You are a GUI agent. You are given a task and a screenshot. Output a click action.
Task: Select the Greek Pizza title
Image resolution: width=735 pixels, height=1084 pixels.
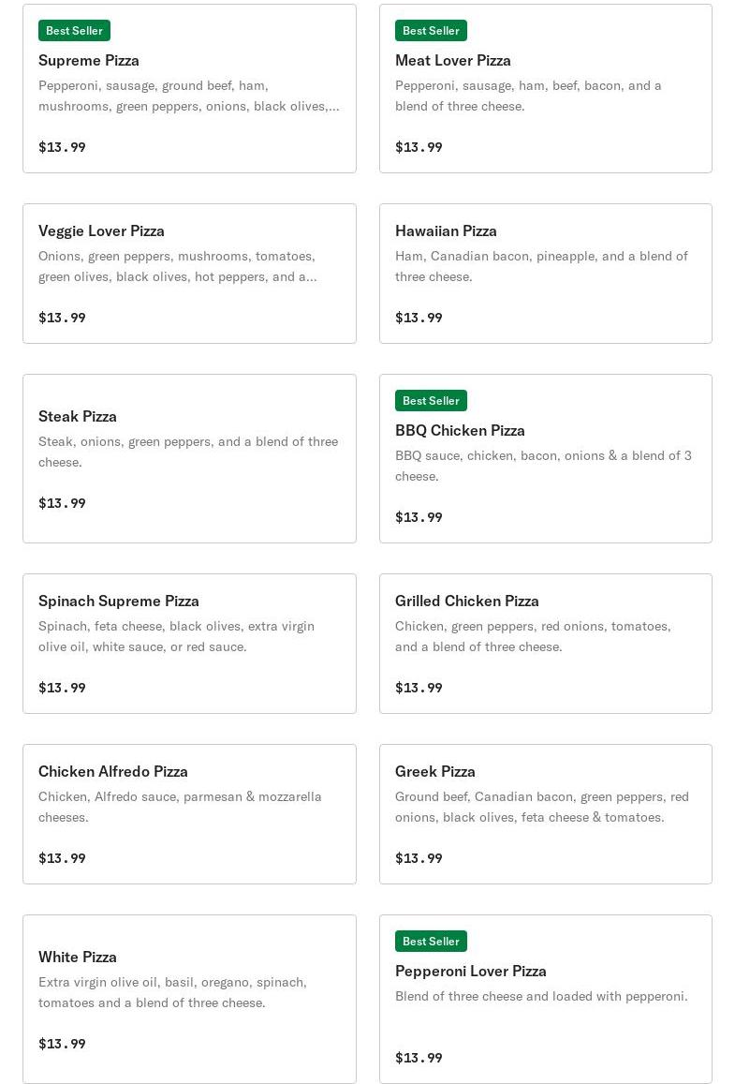(435, 771)
